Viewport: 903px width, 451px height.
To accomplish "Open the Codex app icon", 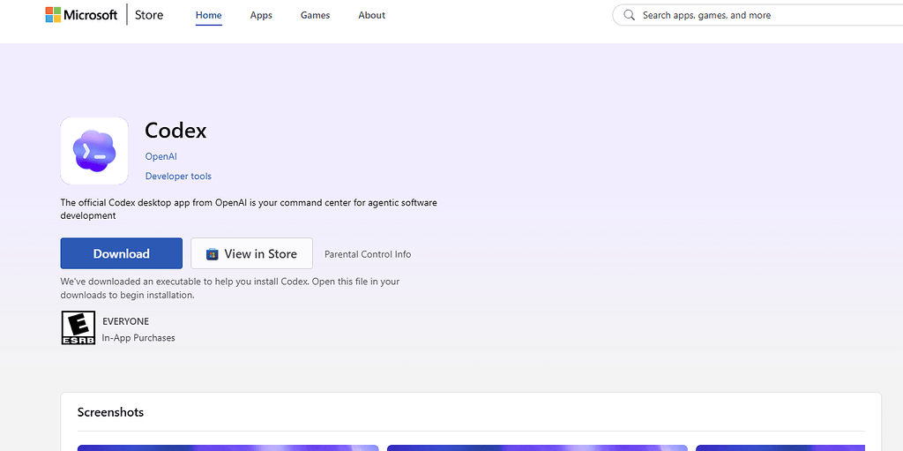I will 94,151.
